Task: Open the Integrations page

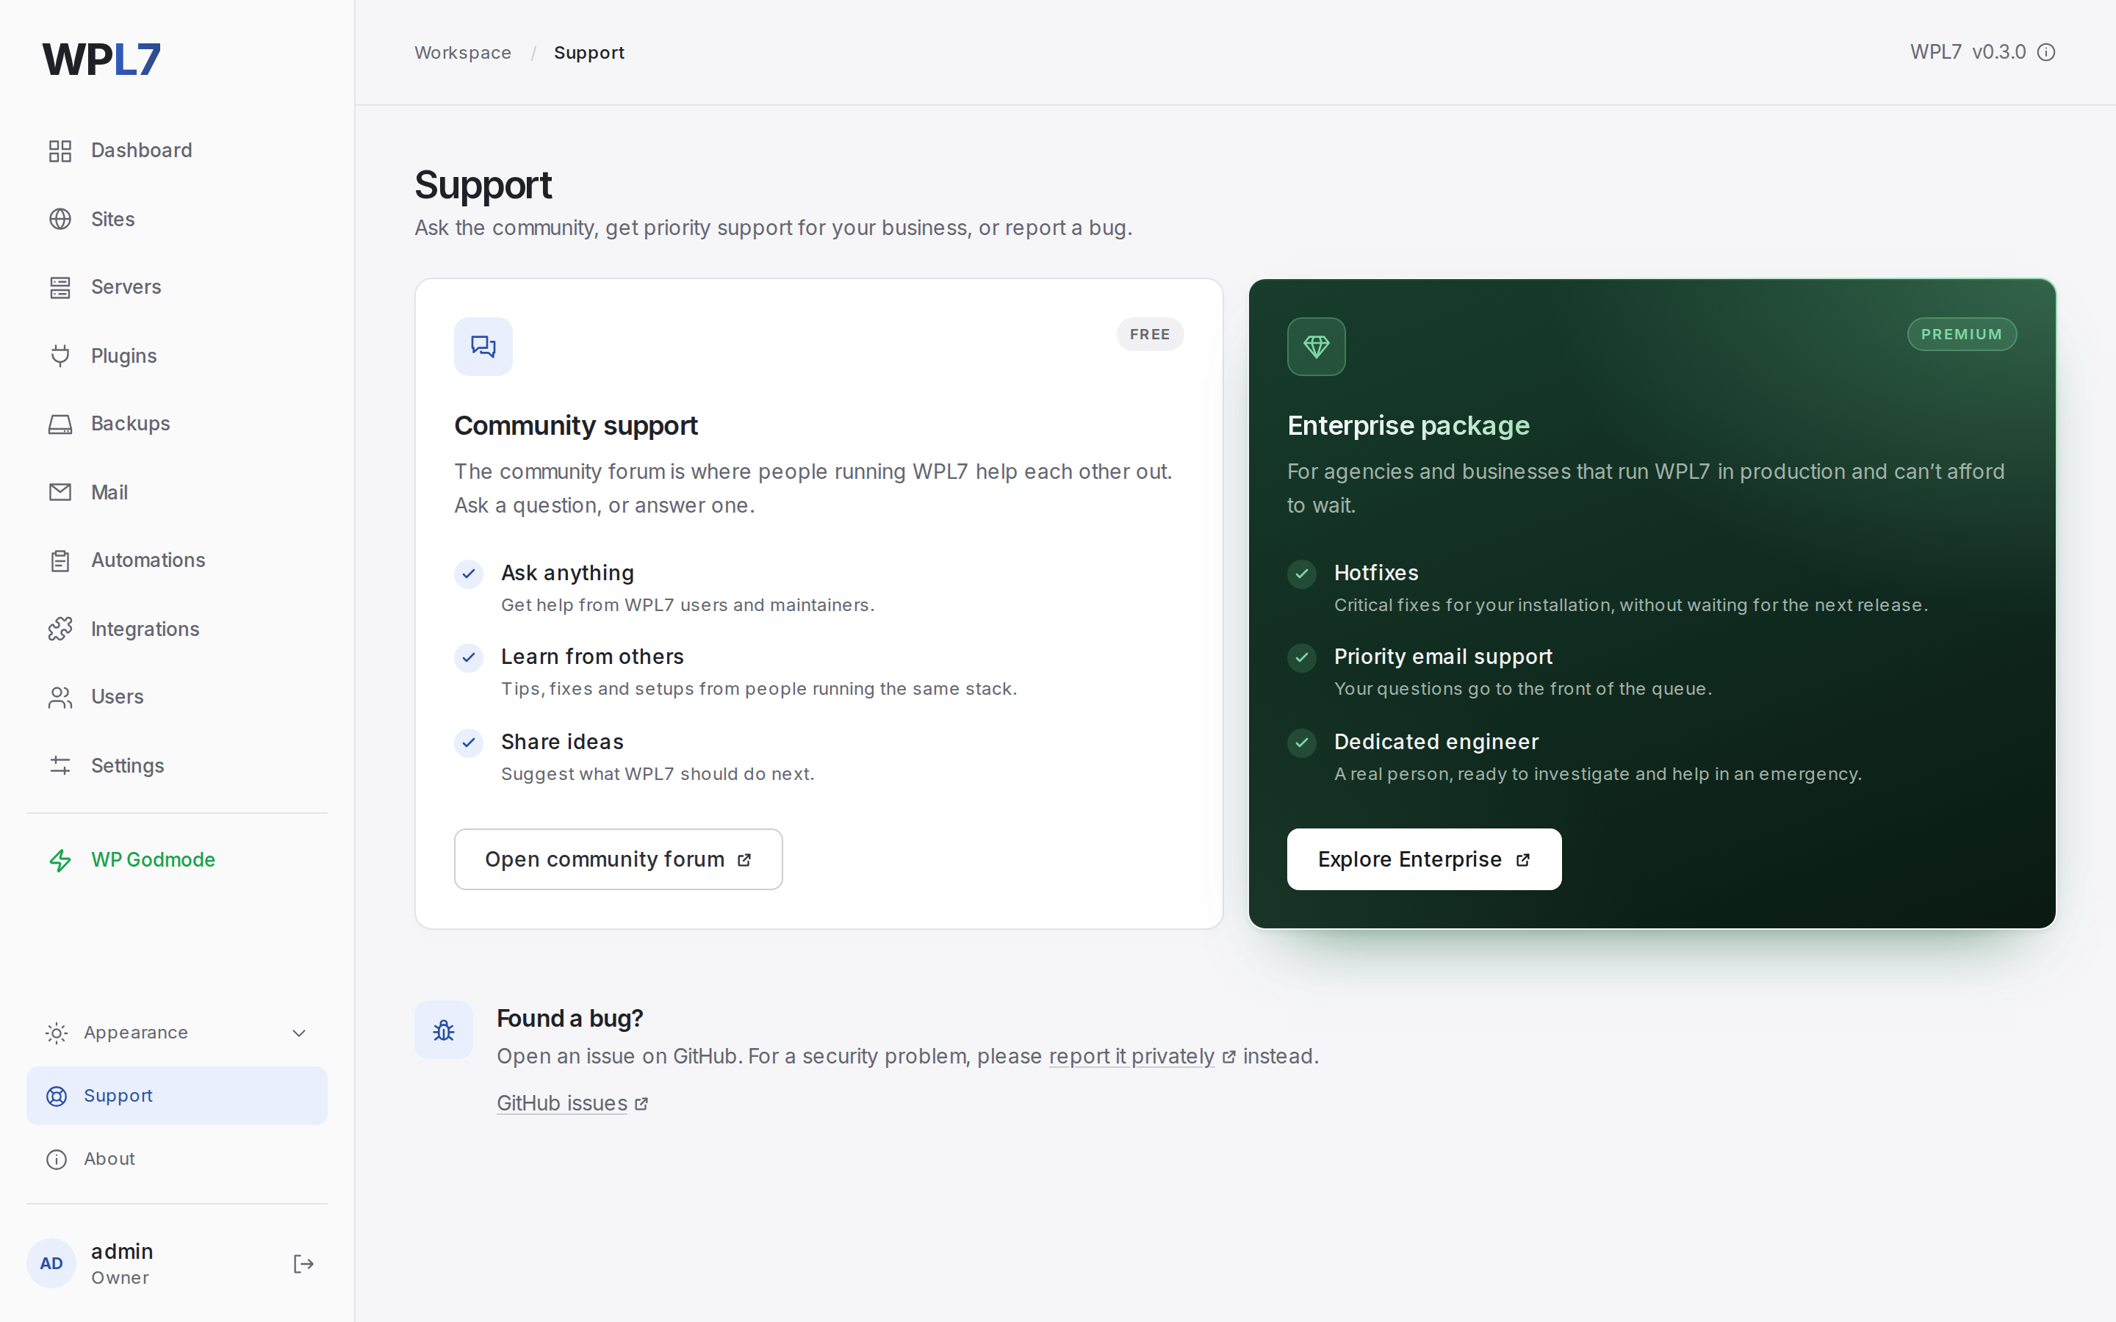Action: (176, 629)
